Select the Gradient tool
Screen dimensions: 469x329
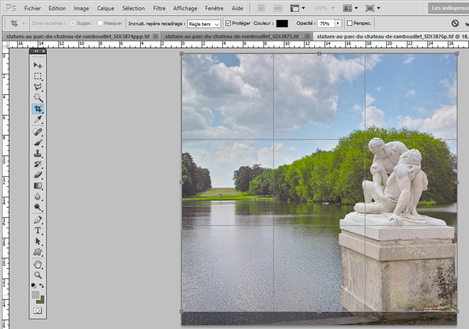[x=38, y=186]
